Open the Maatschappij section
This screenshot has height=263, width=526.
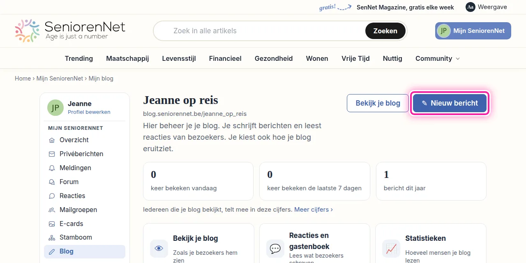tap(127, 58)
